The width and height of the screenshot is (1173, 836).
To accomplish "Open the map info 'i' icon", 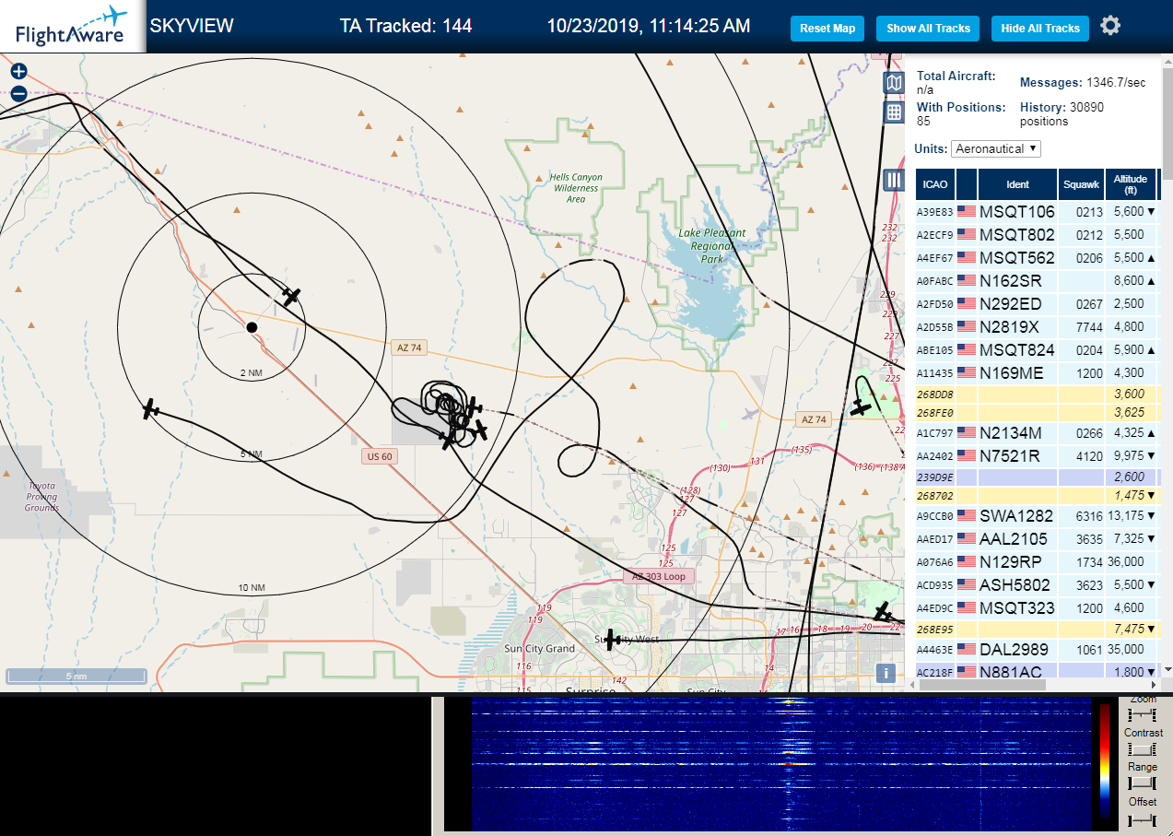I will (x=886, y=673).
